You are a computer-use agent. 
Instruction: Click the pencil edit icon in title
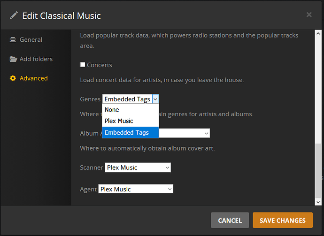[13, 15]
